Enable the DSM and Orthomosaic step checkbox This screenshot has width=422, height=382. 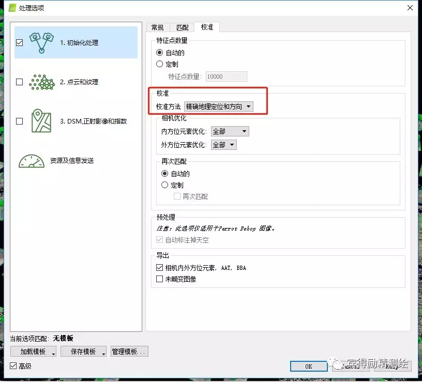tap(20, 121)
